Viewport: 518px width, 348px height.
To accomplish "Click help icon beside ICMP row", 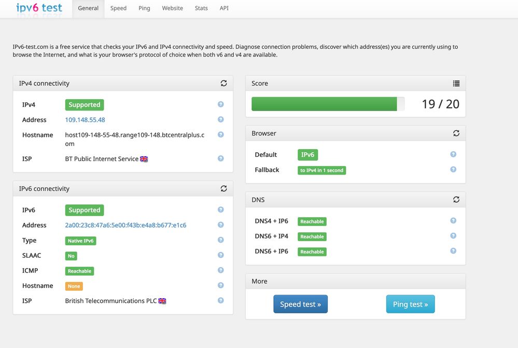I will click(x=220, y=270).
